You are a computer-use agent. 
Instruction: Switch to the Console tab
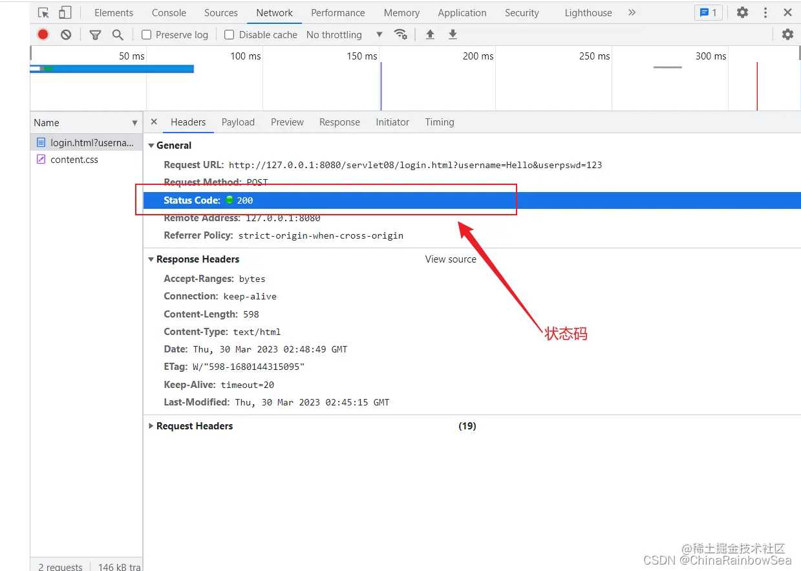pyautogui.click(x=169, y=13)
